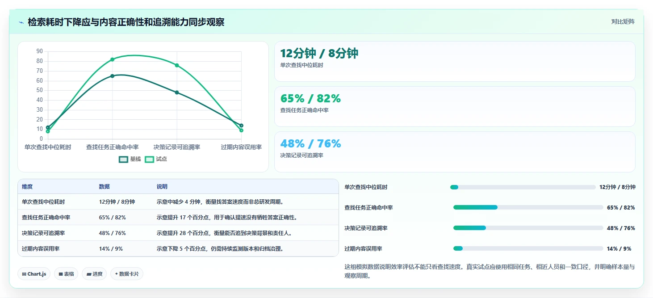Click the 决策记录可追溯率 progress bar
This screenshot has width=653, height=298.
pyautogui.click(x=528, y=228)
